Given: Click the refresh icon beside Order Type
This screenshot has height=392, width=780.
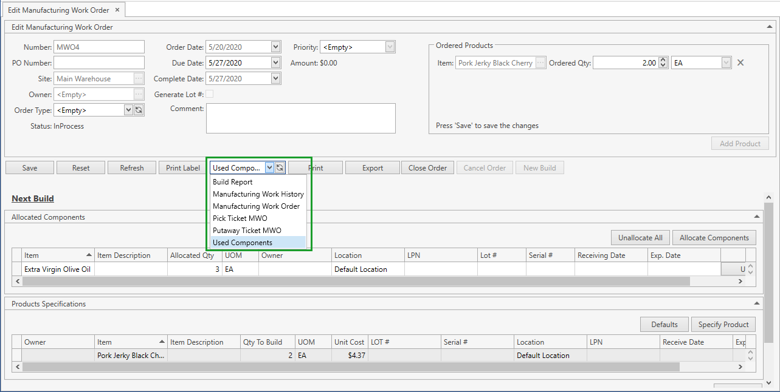Looking at the screenshot, I should 139,110.
